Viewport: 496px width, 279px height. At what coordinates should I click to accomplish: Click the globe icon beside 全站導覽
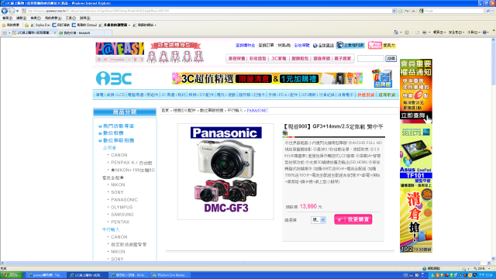pos(315,46)
